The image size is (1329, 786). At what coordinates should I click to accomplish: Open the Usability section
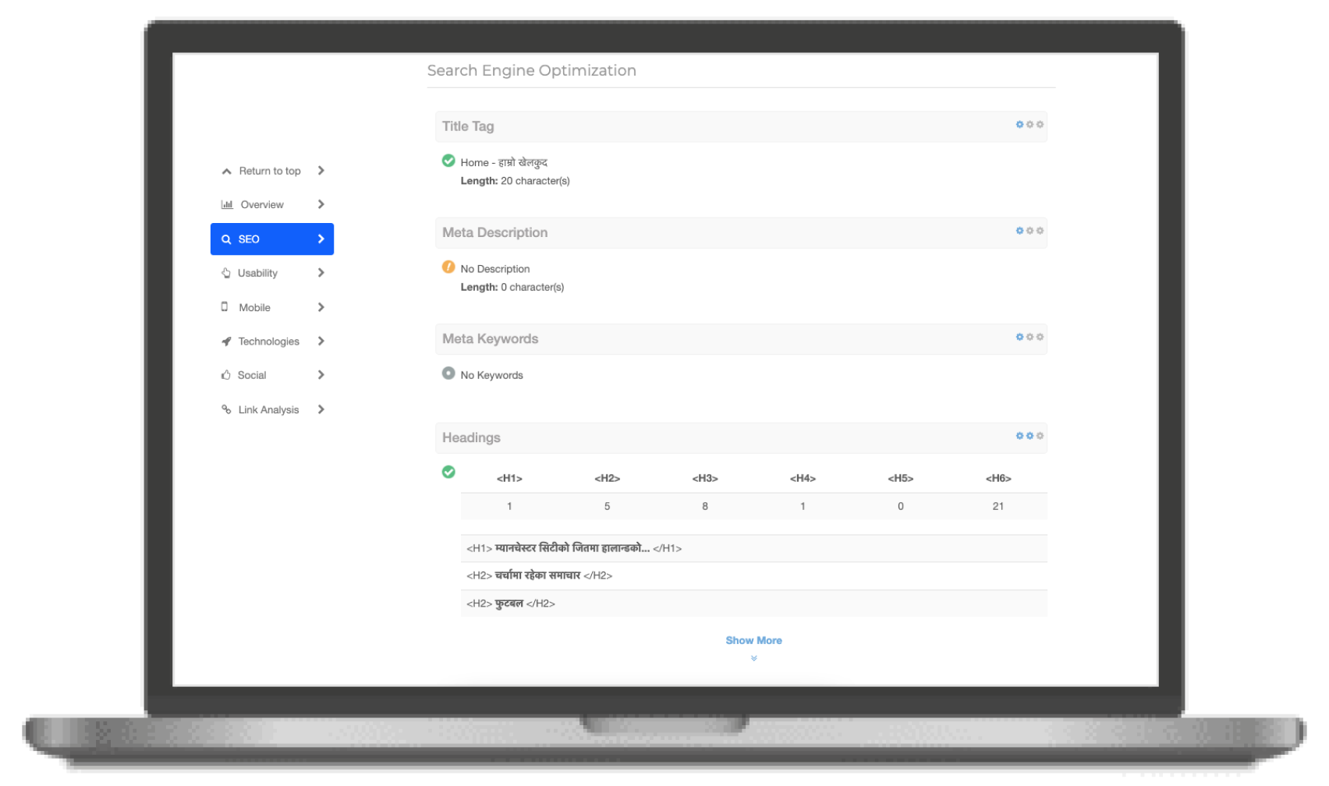coord(272,273)
